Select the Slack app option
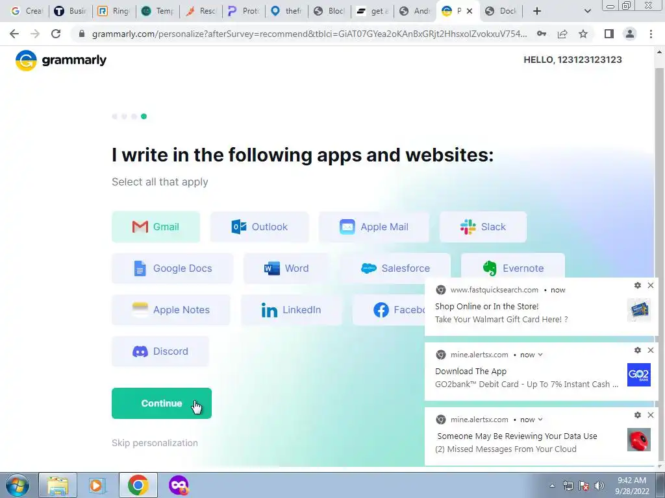 tap(483, 227)
